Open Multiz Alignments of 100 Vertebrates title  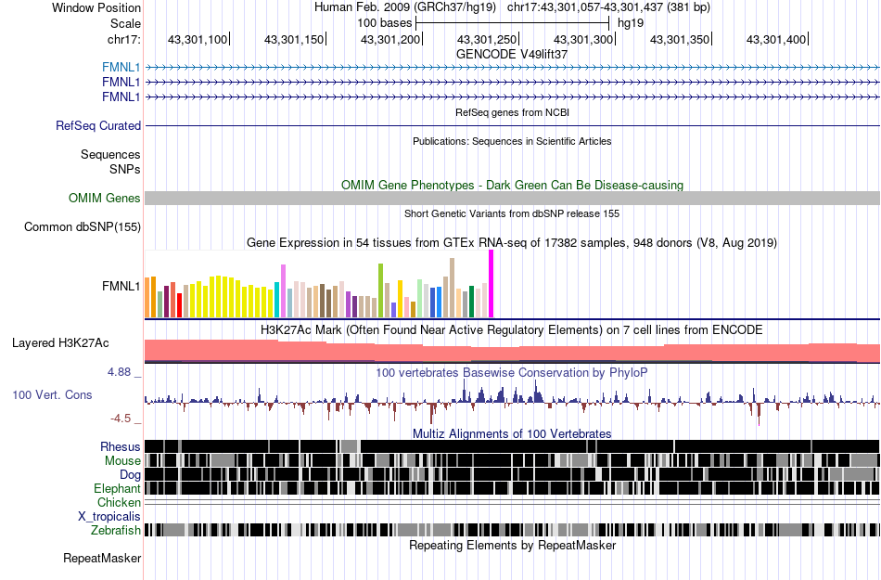pyautogui.click(x=512, y=434)
